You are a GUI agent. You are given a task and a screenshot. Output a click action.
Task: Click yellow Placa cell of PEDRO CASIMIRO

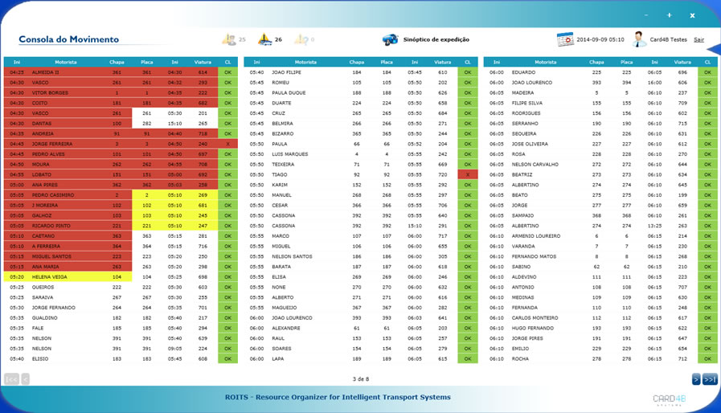[x=146, y=194]
